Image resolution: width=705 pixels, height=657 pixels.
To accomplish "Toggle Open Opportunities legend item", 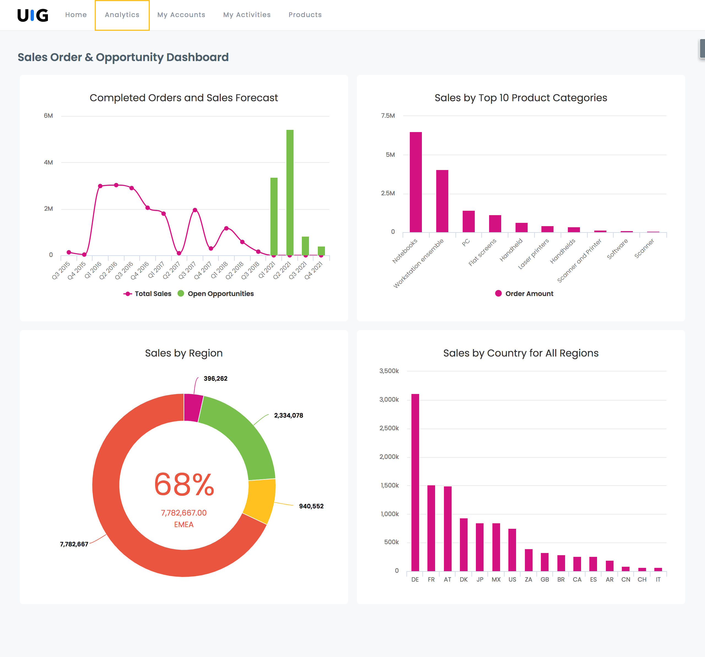I will [216, 293].
